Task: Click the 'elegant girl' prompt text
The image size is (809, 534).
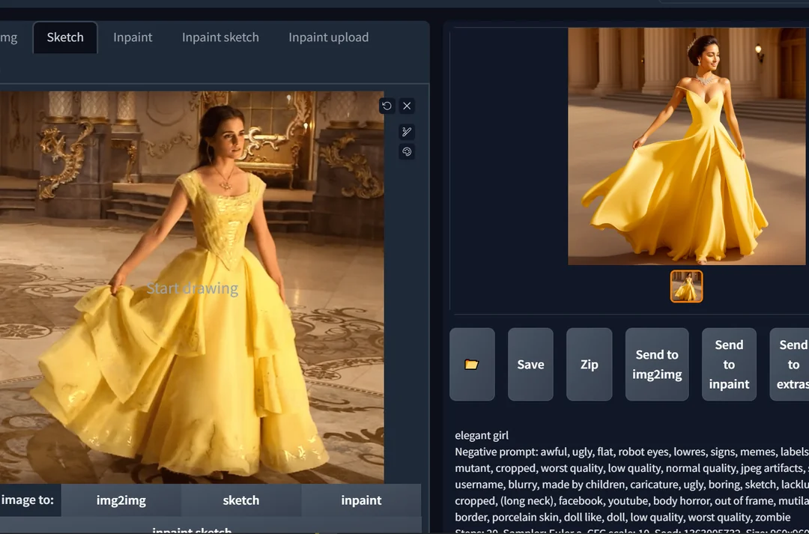Action: [482, 435]
